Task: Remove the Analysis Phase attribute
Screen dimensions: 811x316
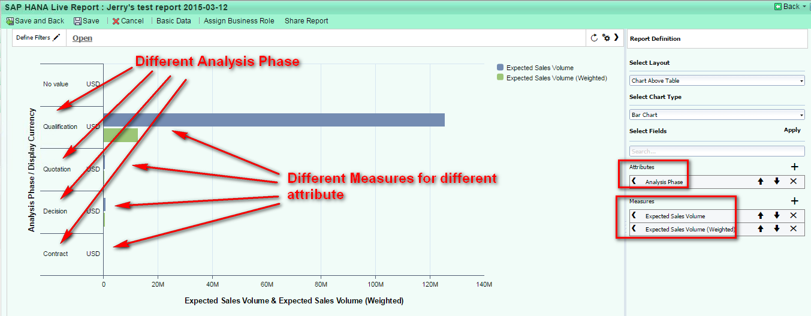Action: (793, 181)
